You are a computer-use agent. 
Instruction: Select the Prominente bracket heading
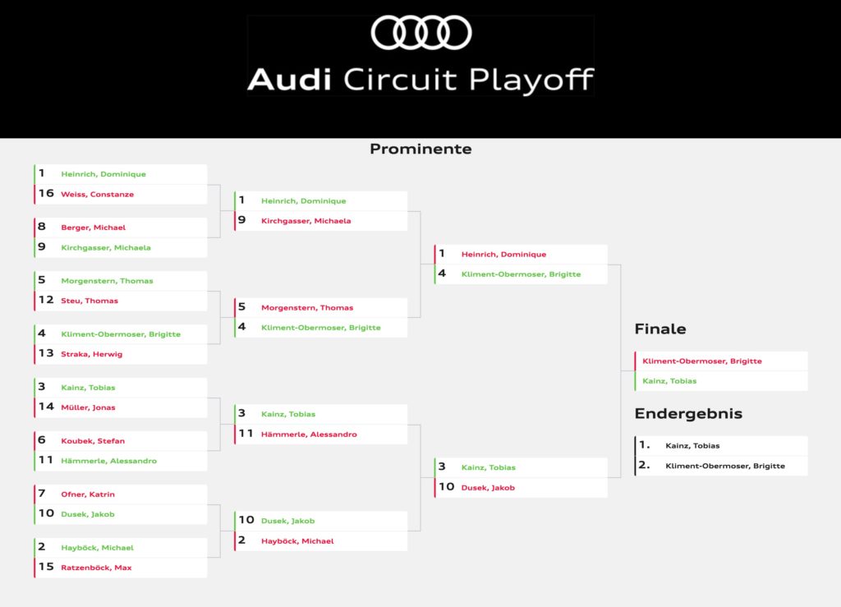[420, 149]
